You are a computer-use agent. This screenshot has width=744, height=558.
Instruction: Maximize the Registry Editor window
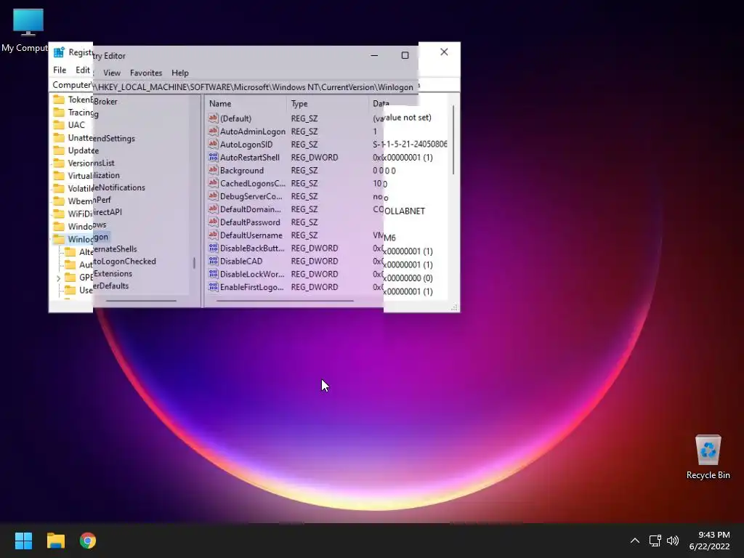click(405, 55)
